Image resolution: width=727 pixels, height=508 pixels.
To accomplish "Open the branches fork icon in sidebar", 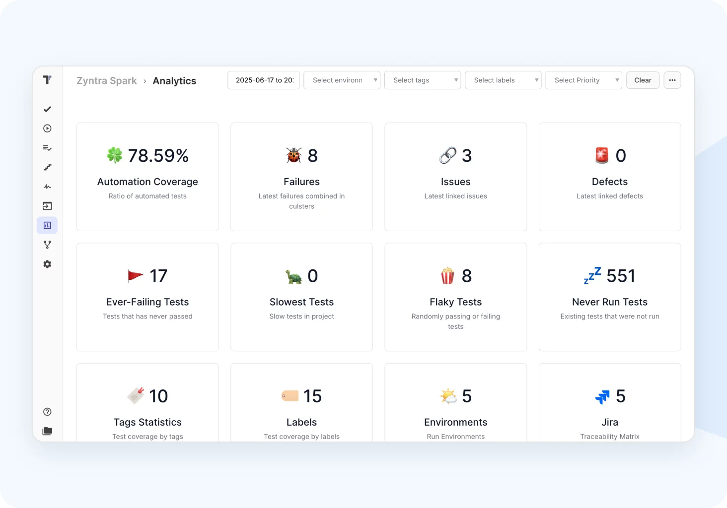I will point(47,245).
